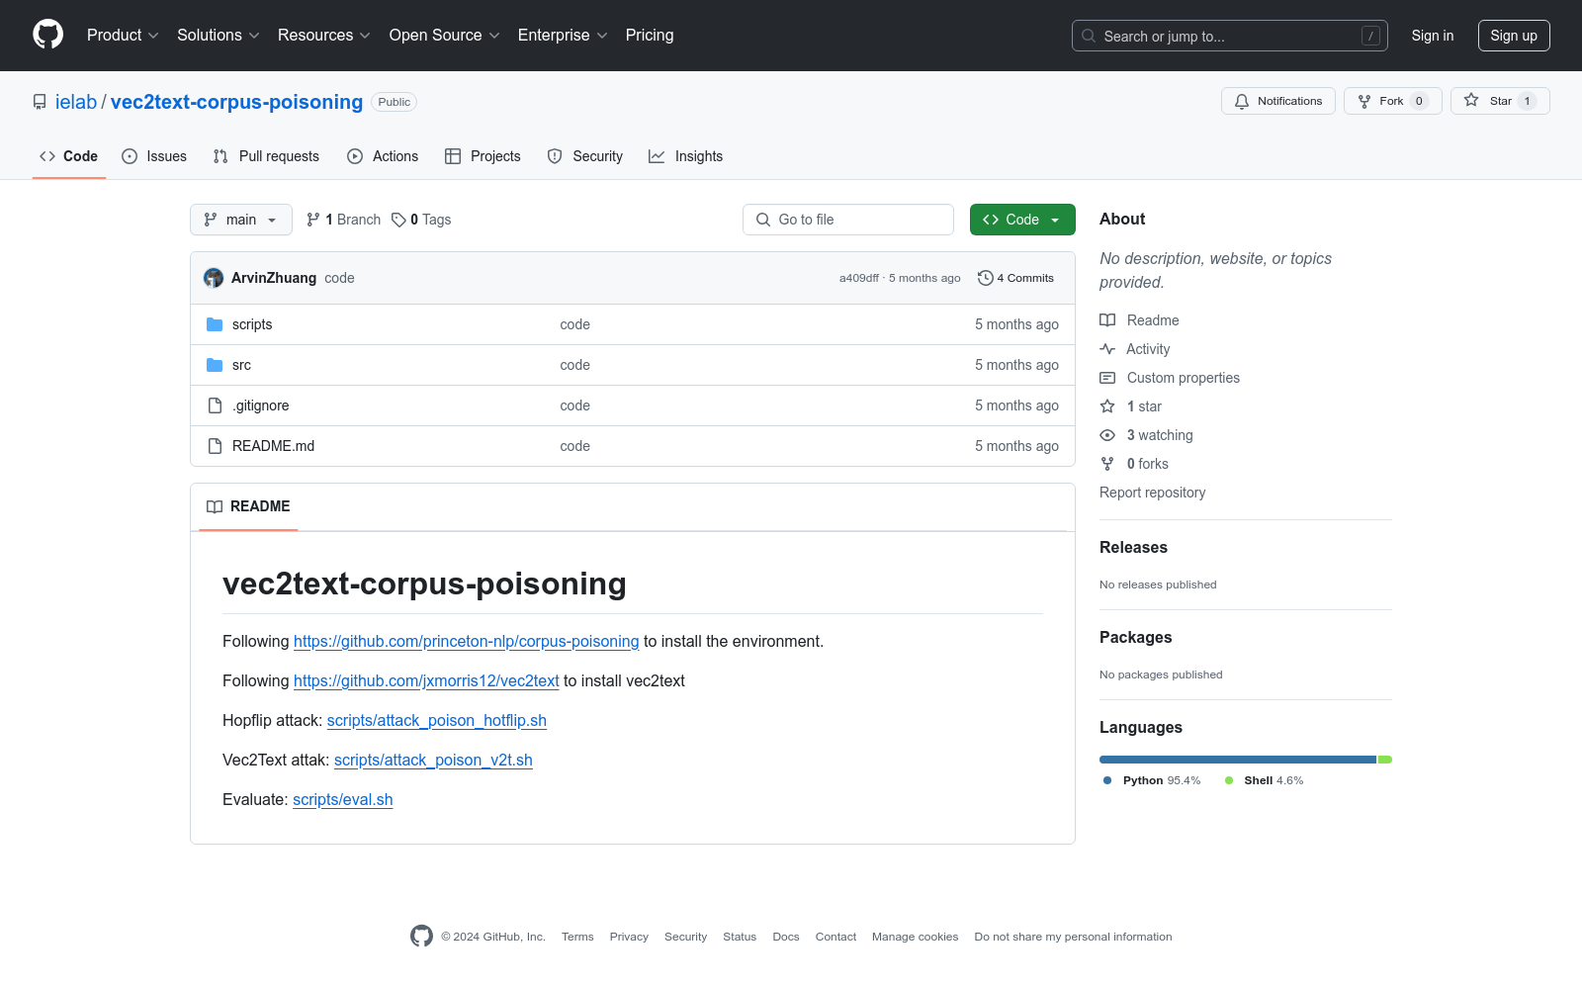Expand the Solutions menu
1582x989 pixels.
click(x=219, y=36)
